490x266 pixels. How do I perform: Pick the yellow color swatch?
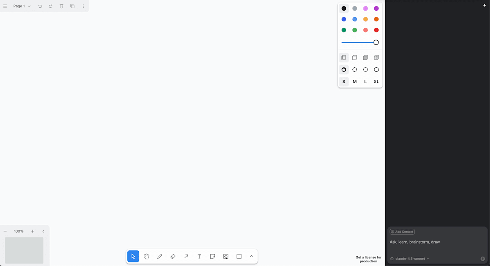coord(365,19)
